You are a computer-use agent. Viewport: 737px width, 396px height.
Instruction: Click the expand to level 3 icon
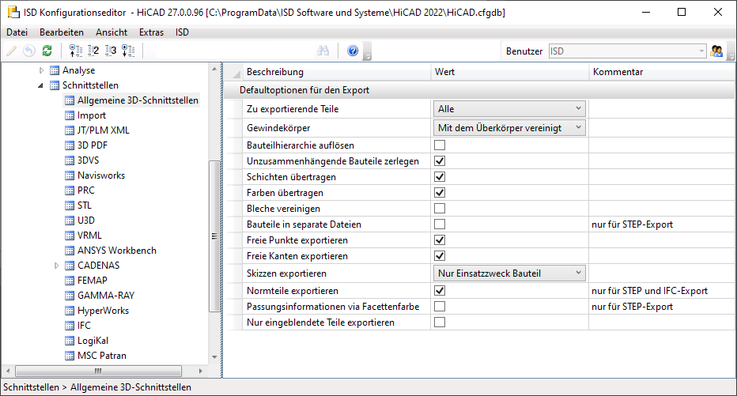coord(111,51)
